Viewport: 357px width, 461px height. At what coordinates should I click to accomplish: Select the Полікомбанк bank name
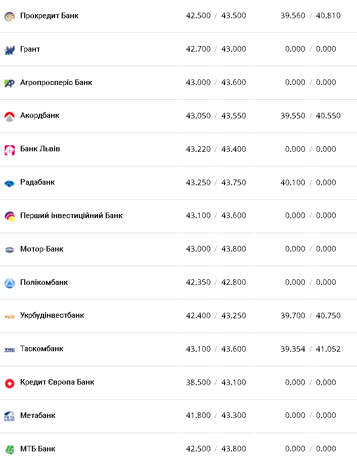(x=44, y=282)
